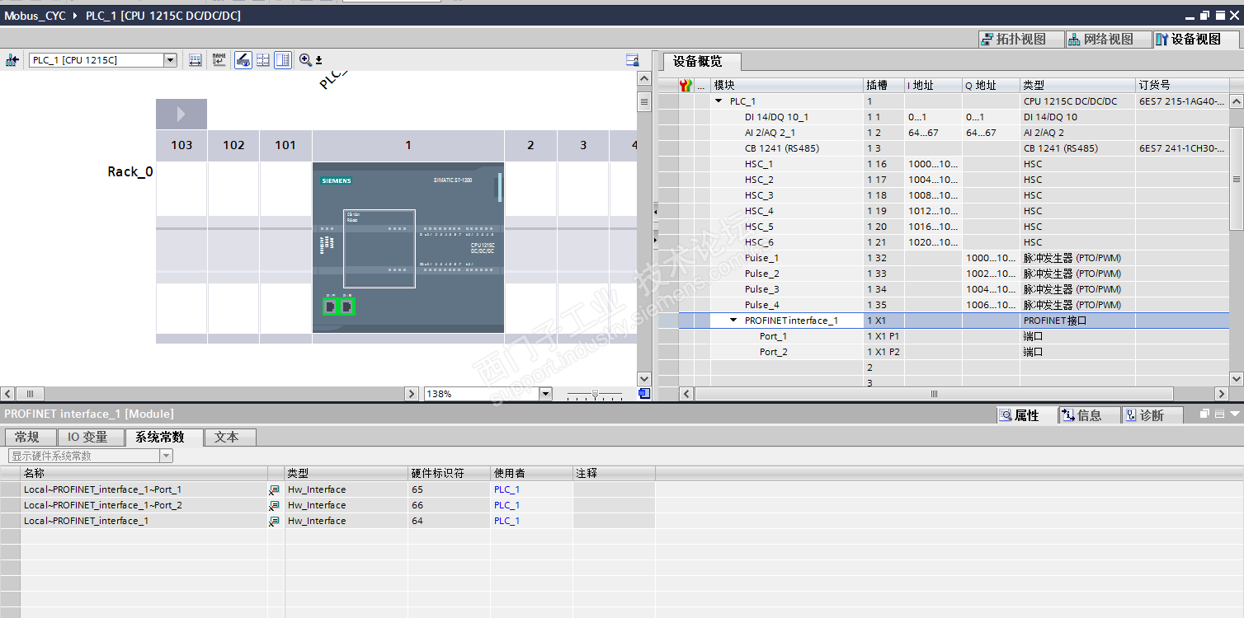This screenshot has height=618, width=1244.
Task: Toggle the page break display icon
Action: [x=263, y=60]
